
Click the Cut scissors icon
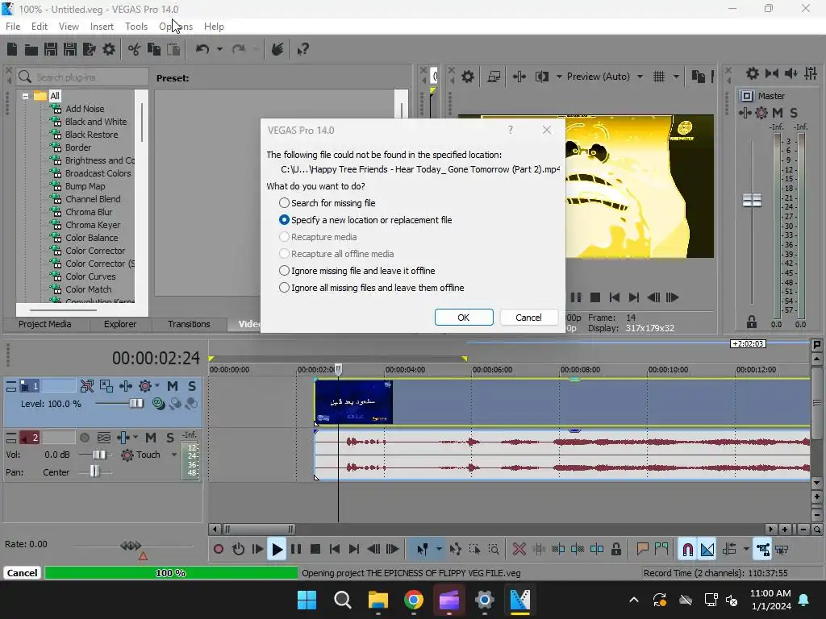[135, 49]
